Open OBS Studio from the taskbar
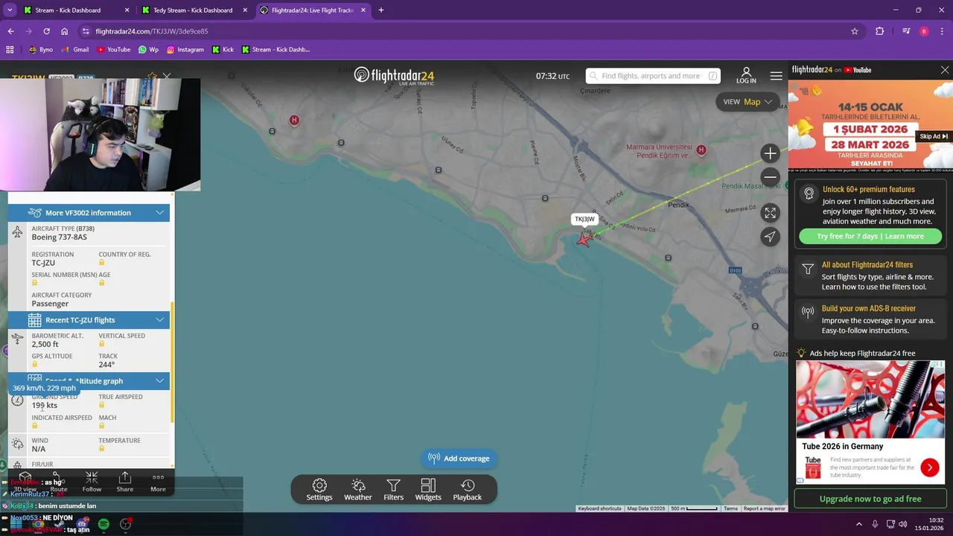The height and width of the screenshot is (536, 953). pos(125,524)
